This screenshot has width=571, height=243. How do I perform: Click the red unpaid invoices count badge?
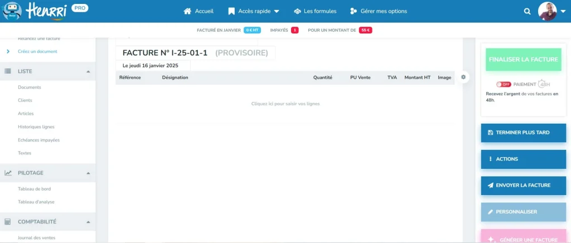point(294,30)
